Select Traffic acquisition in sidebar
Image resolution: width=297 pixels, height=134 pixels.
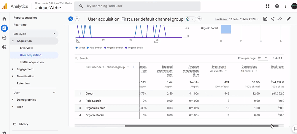click(32, 62)
